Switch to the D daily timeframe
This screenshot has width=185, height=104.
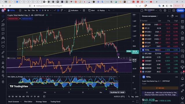click(42, 10)
